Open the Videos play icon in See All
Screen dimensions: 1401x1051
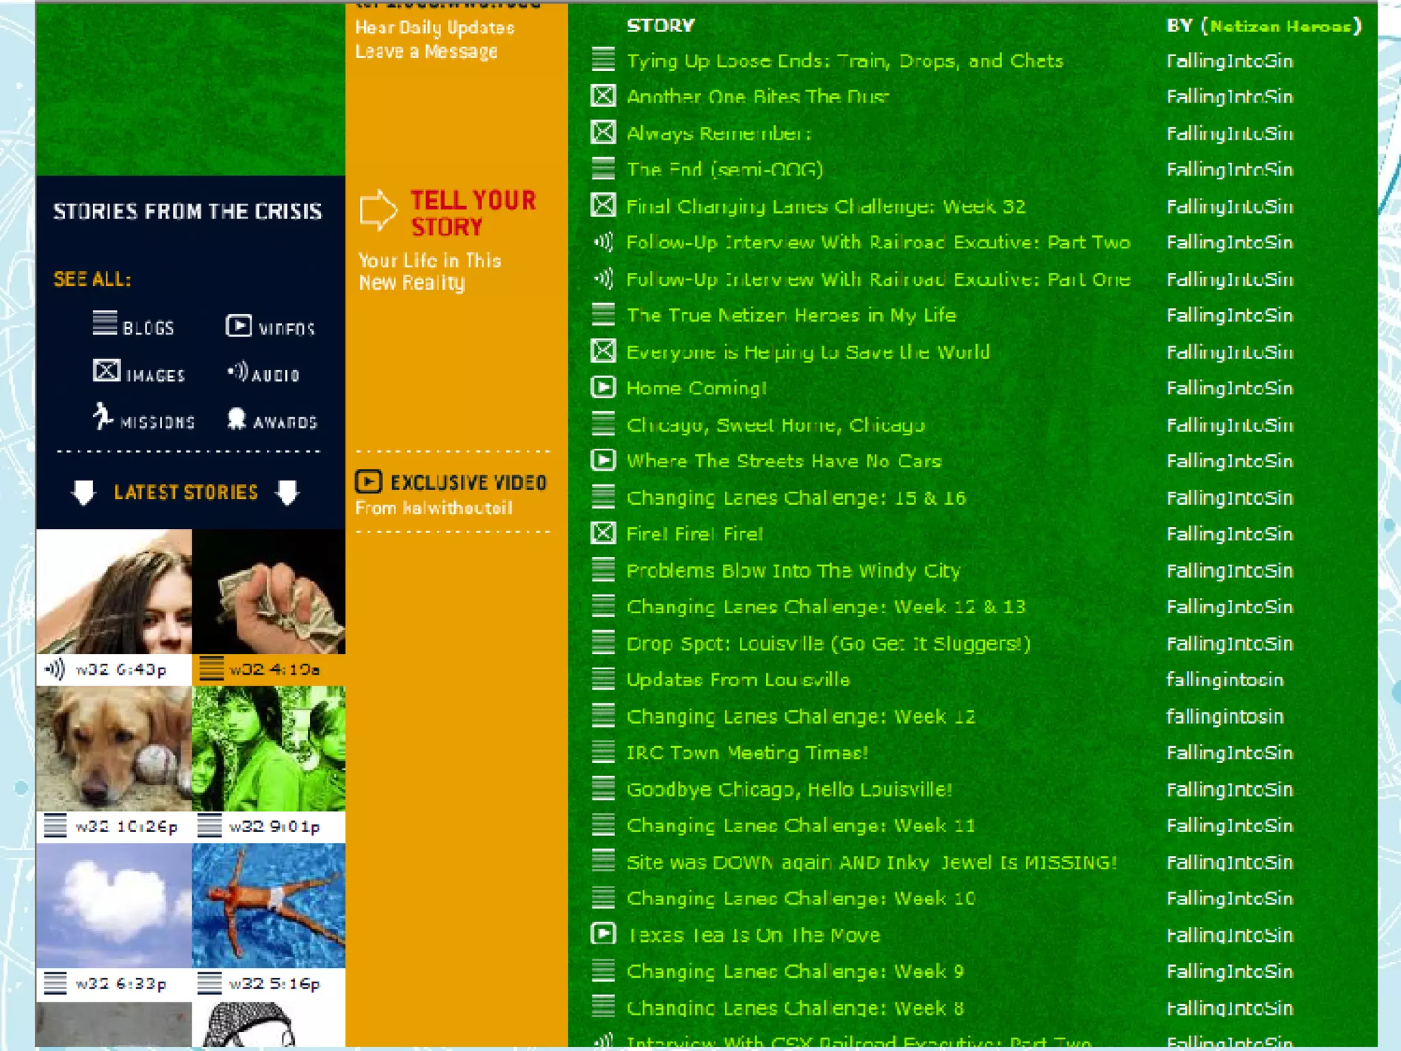coord(238,325)
